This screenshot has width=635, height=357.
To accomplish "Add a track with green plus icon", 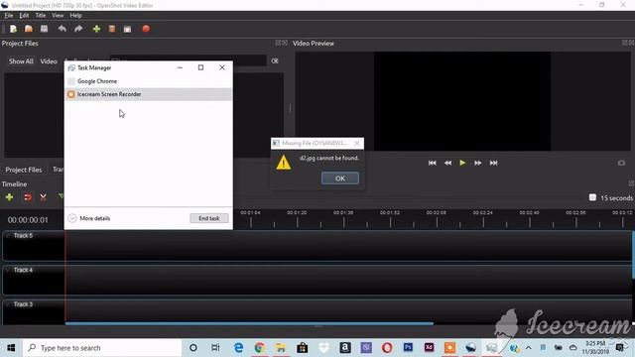I will coord(9,197).
